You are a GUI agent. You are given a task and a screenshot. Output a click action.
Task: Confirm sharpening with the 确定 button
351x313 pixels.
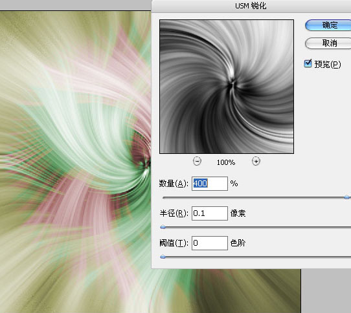[328, 25]
